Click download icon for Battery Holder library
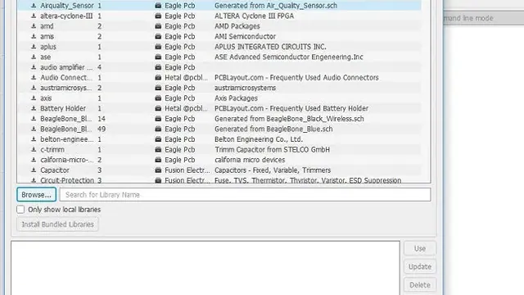 tap(34, 108)
